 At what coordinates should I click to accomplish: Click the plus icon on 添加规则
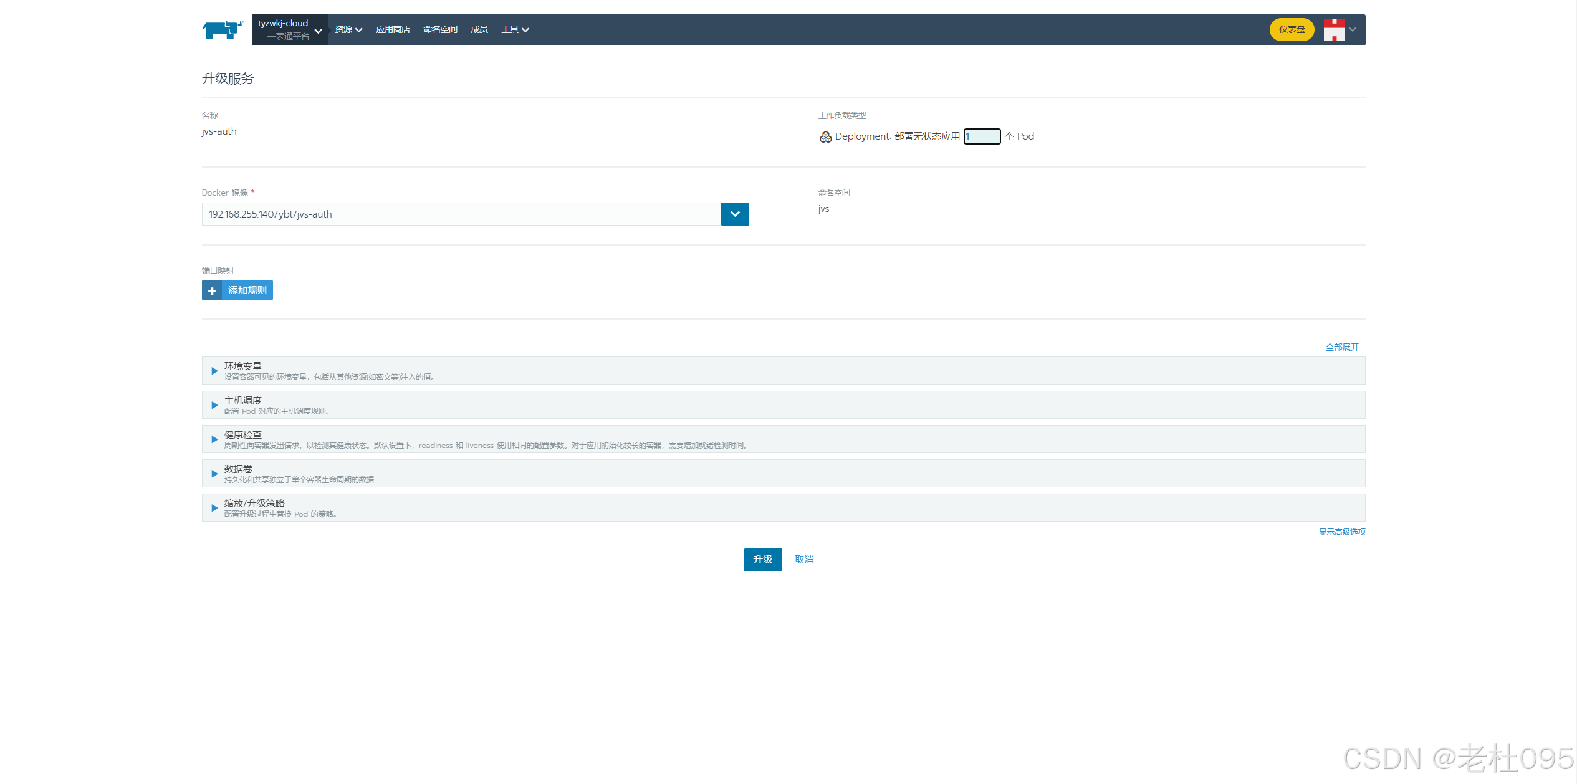point(212,290)
